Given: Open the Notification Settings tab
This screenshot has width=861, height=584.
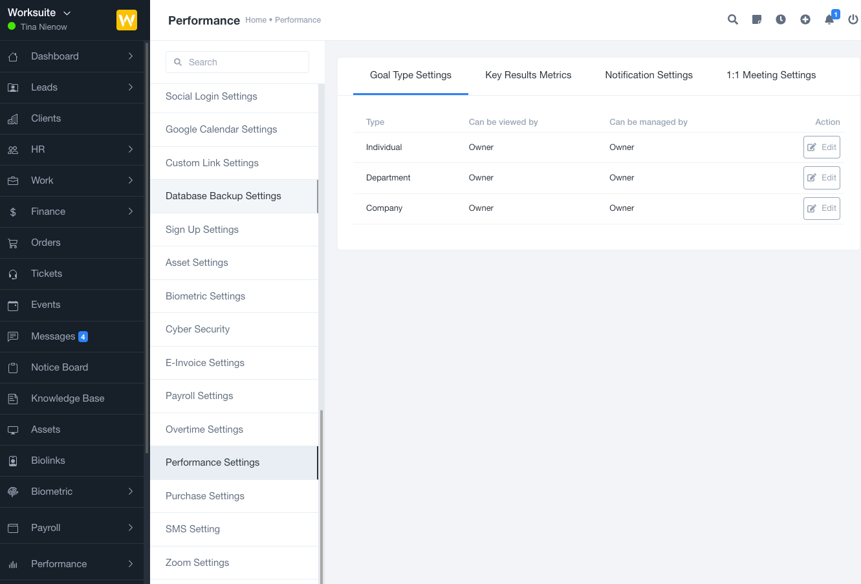Looking at the screenshot, I should 648,75.
